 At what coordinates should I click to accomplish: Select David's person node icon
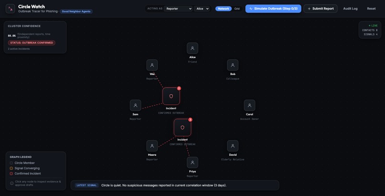coord(233,146)
